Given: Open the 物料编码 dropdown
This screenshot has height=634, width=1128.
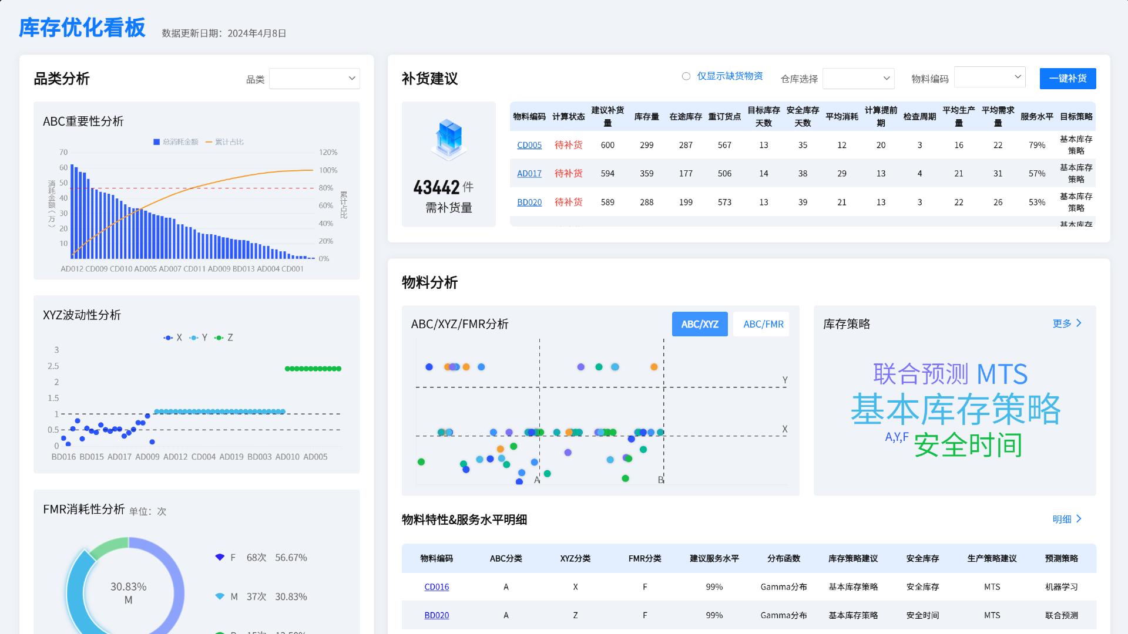Looking at the screenshot, I should click(x=991, y=76).
